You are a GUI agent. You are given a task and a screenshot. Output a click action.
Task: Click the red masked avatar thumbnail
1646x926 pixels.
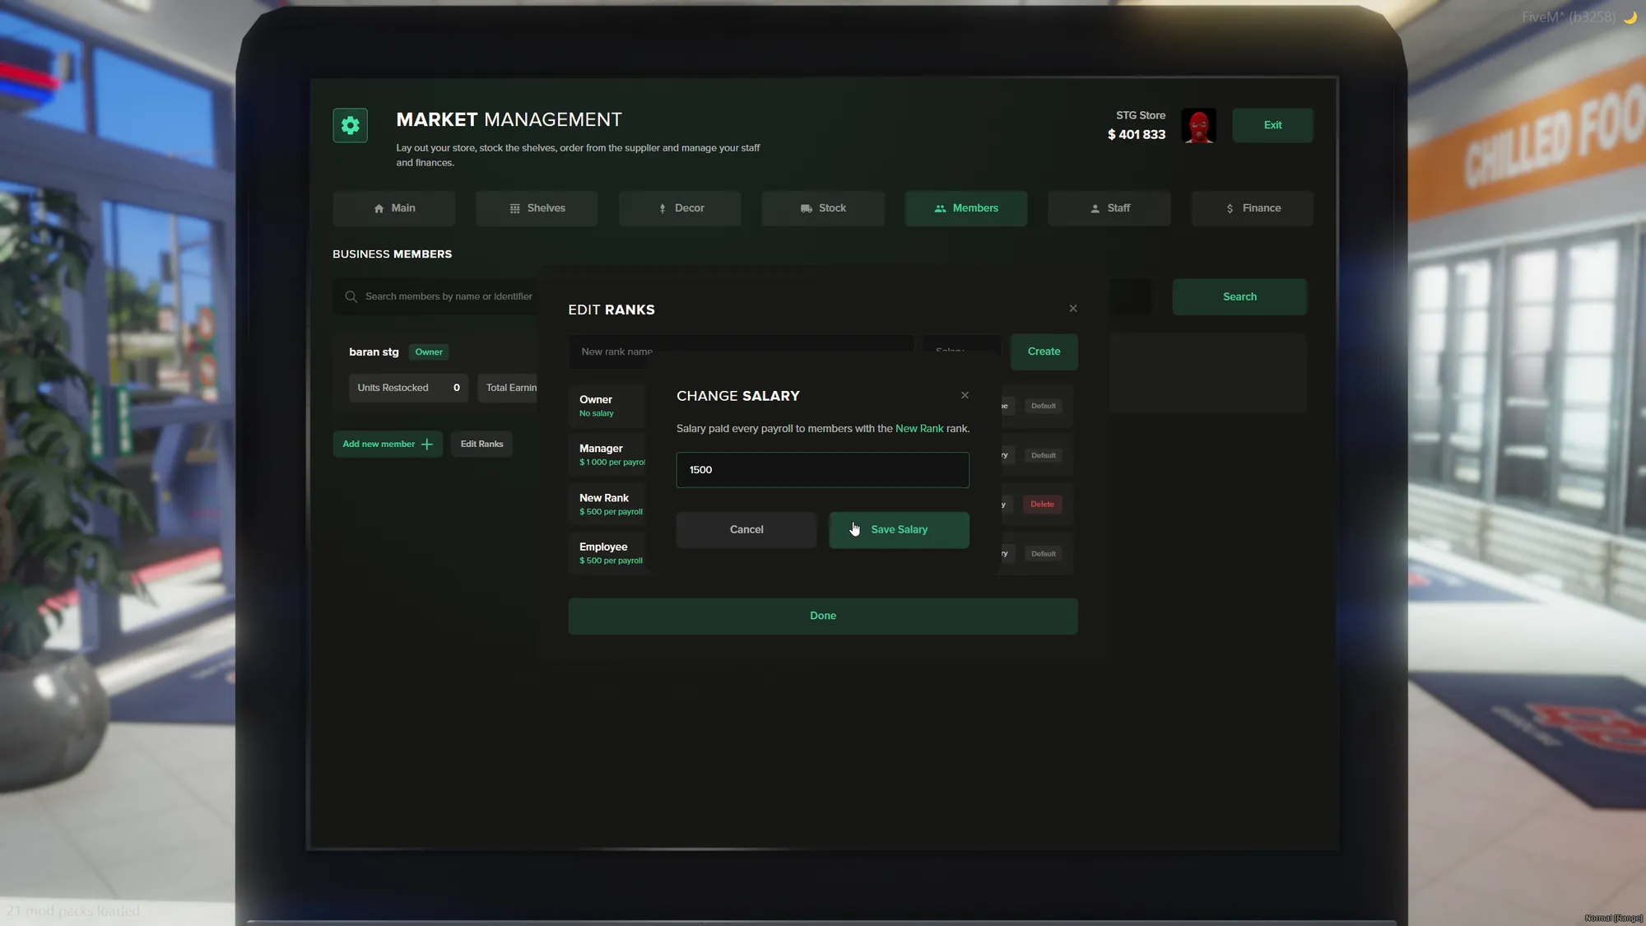coord(1198,125)
